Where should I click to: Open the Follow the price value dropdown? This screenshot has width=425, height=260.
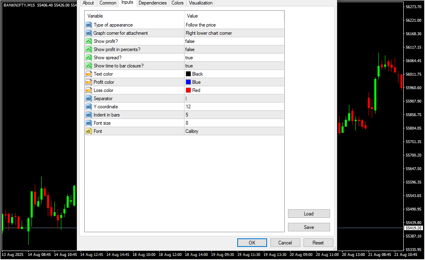click(234, 25)
